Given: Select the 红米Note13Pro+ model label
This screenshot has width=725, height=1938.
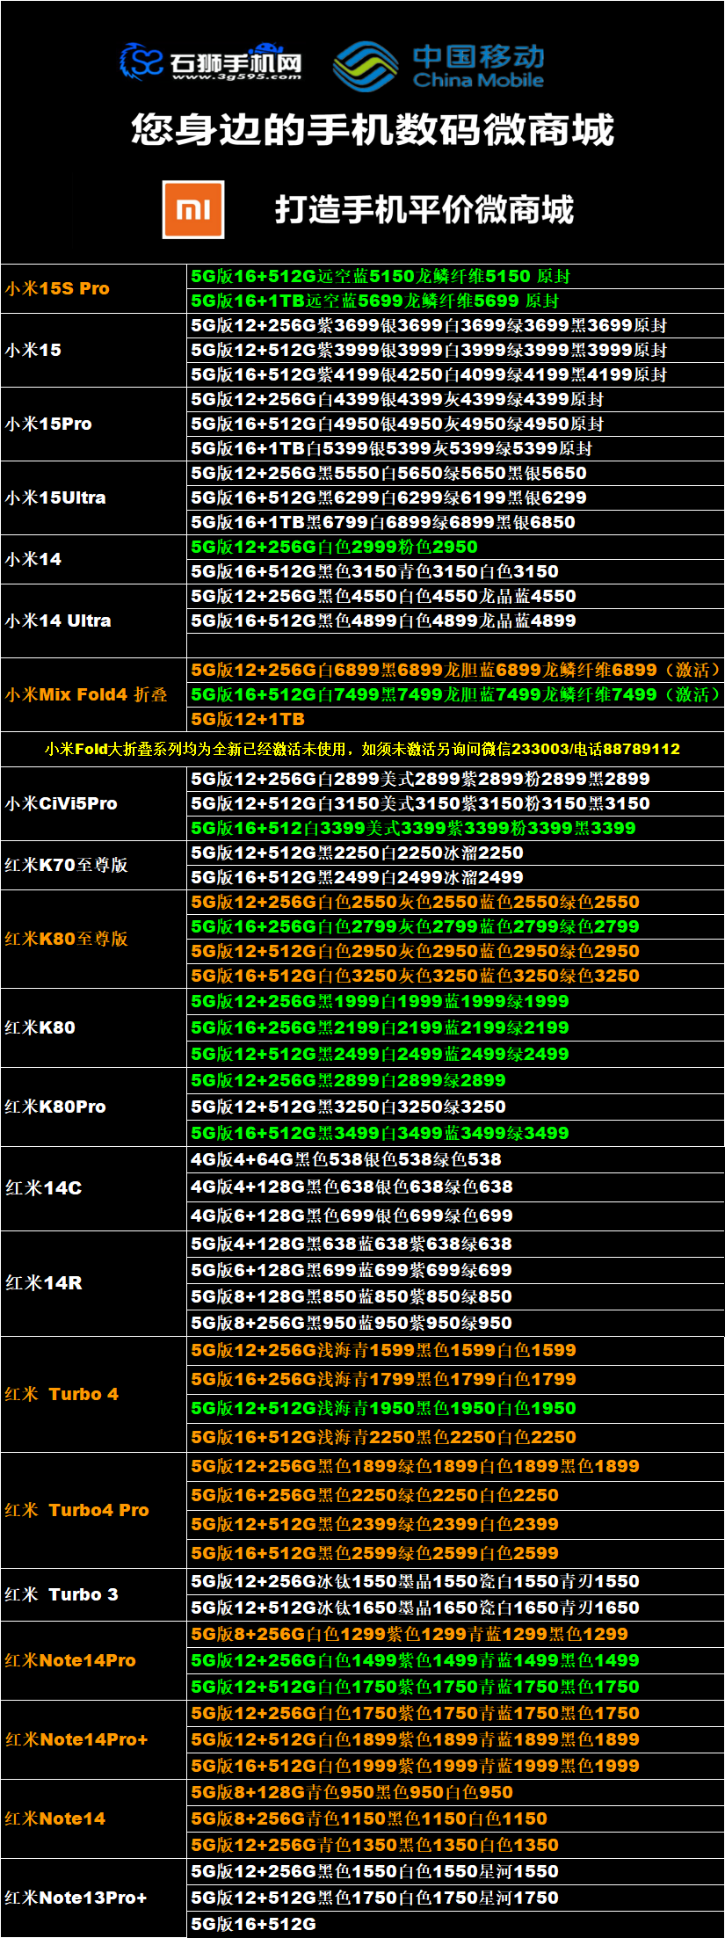Looking at the screenshot, I should click(x=76, y=1898).
